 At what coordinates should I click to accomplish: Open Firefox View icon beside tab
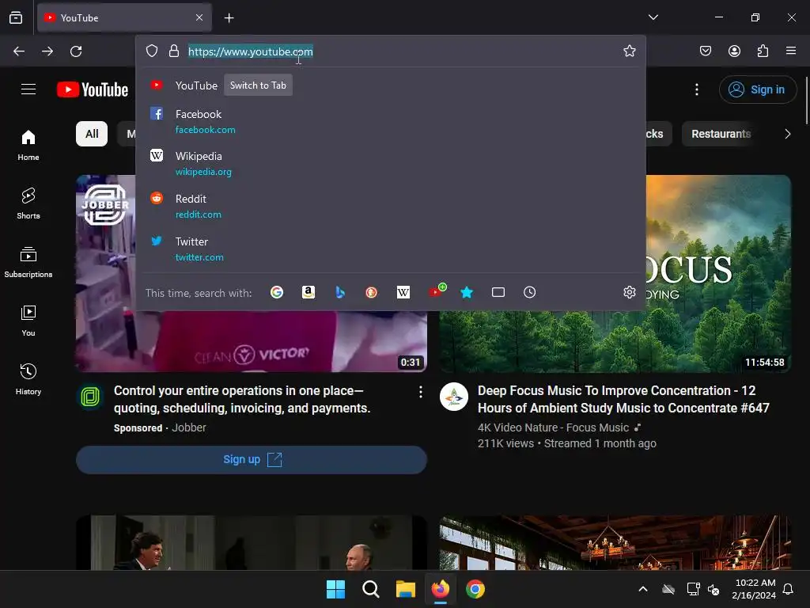16,17
